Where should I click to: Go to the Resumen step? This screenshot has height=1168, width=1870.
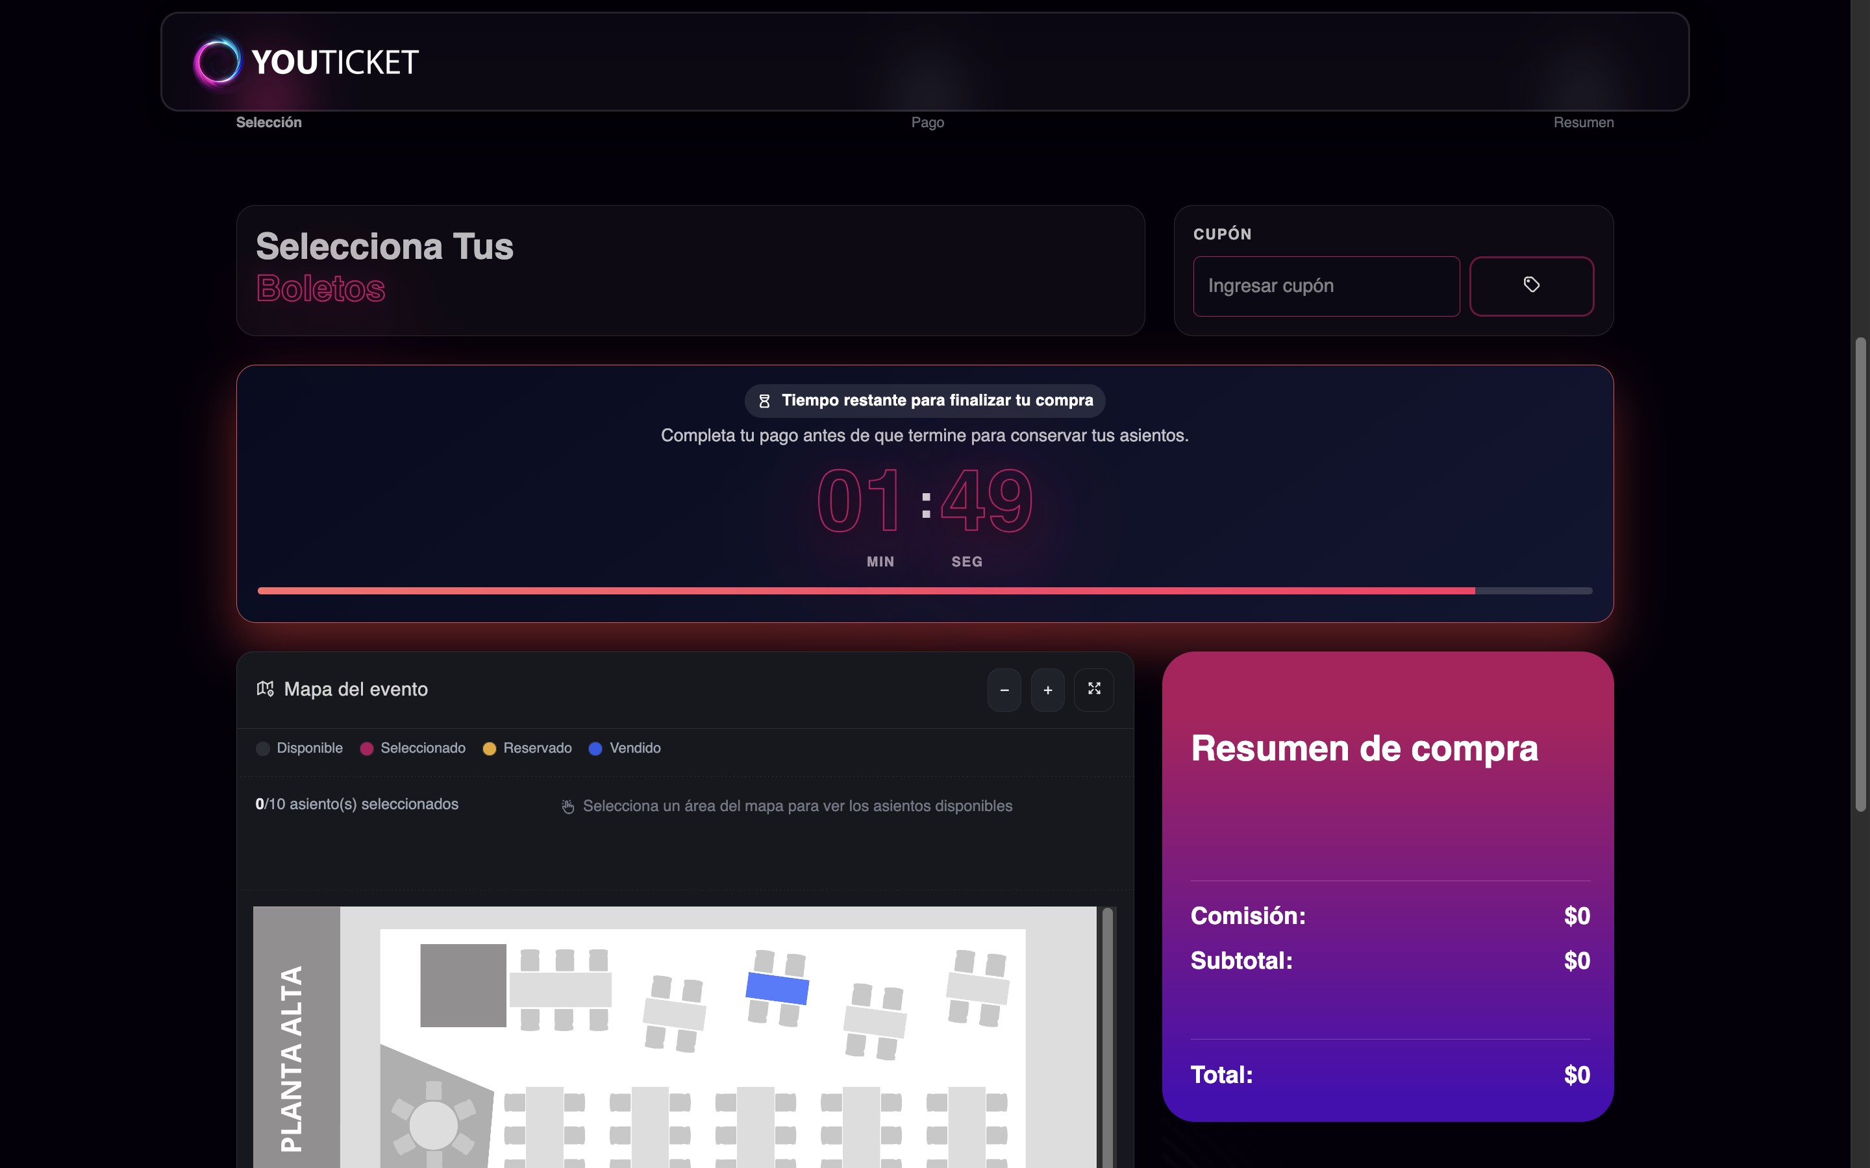tap(1583, 122)
